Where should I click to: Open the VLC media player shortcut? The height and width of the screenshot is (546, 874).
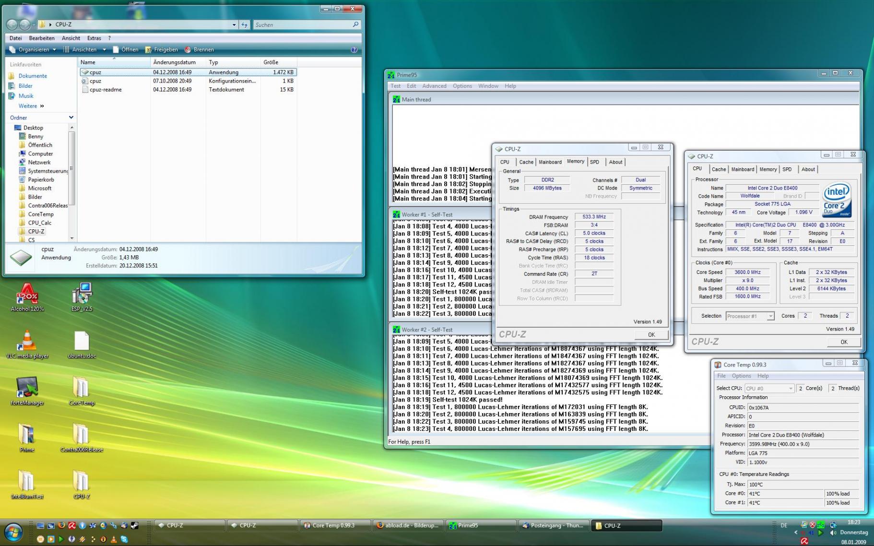[x=27, y=341]
